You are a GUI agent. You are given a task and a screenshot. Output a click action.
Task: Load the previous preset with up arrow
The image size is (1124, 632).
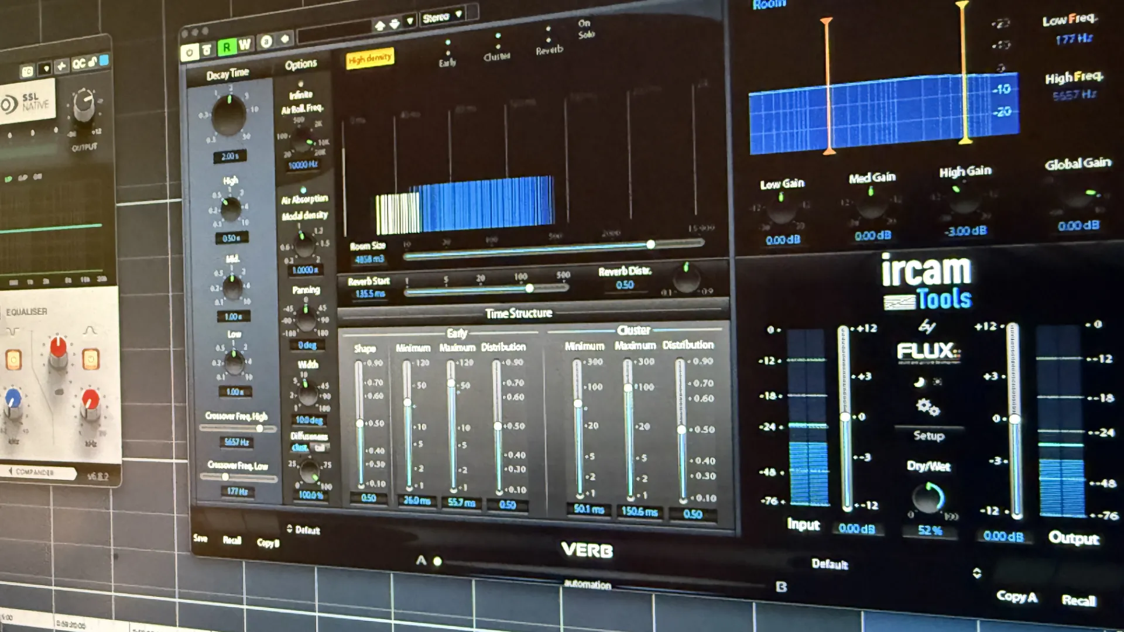point(379,25)
